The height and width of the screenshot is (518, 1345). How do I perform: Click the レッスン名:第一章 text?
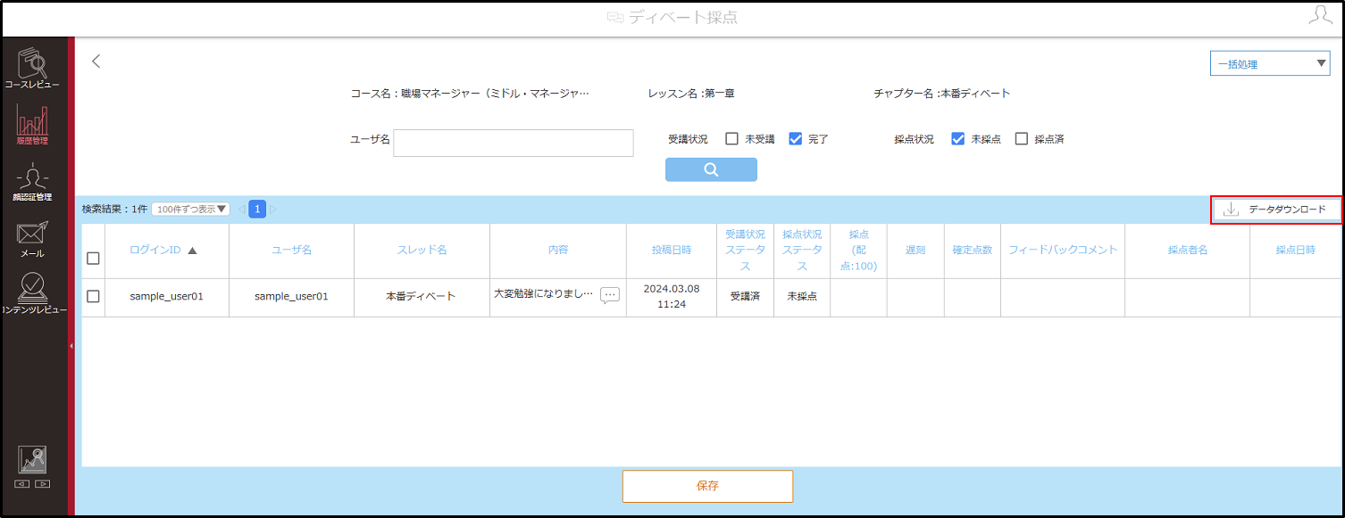691,93
